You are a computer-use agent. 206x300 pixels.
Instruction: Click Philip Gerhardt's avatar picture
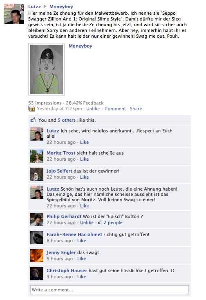coord(37,220)
